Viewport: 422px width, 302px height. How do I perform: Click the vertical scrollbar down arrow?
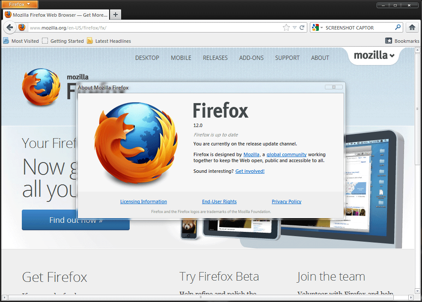[x=418, y=291]
